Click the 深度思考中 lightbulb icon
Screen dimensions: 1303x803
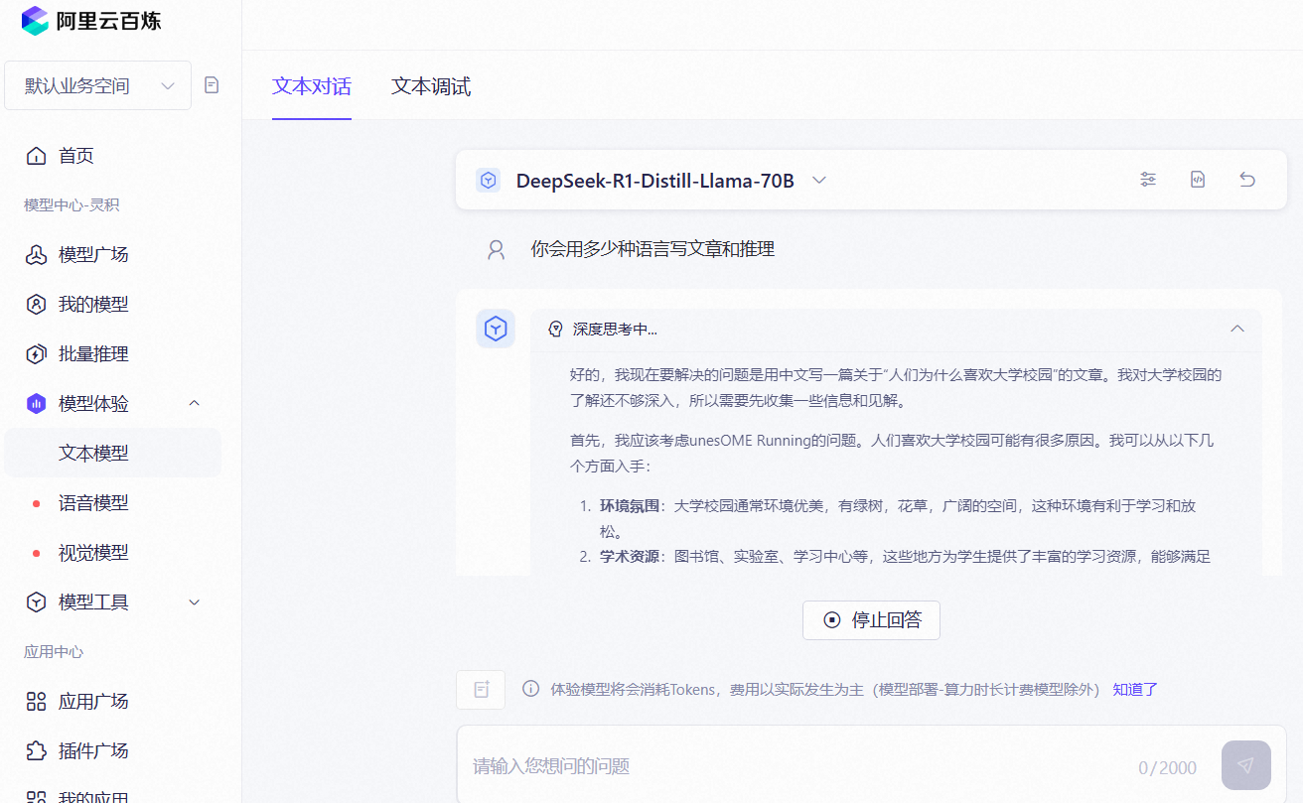point(555,329)
